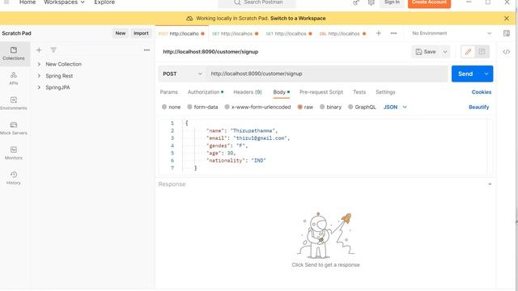Screen dimensions: 518x291
Task: Switch to the Headers (9) tab
Action: (x=248, y=92)
